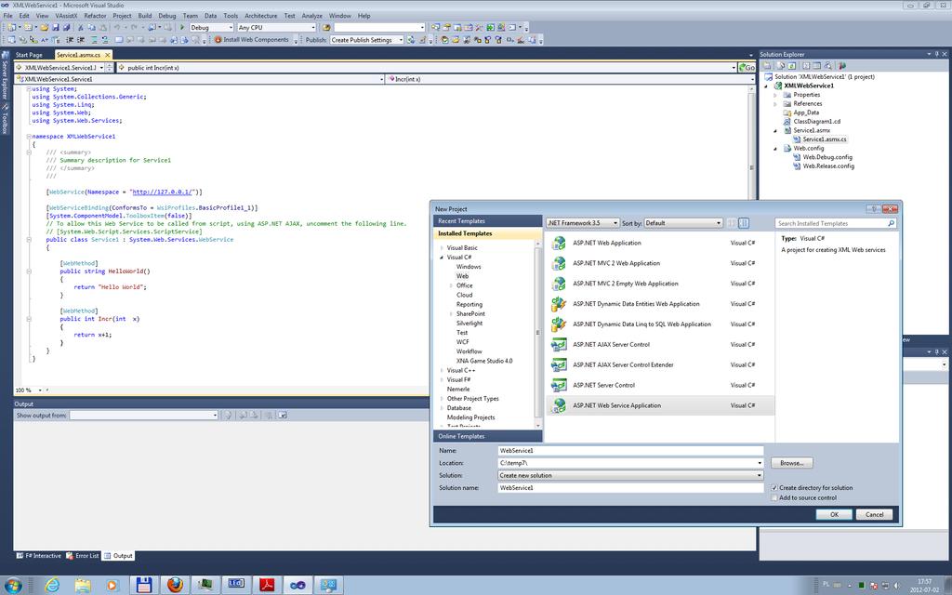This screenshot has width=952, height=595.
Task: Click the ASP.NET MVC 2 Web Application icon
Action: coord(559,263)
